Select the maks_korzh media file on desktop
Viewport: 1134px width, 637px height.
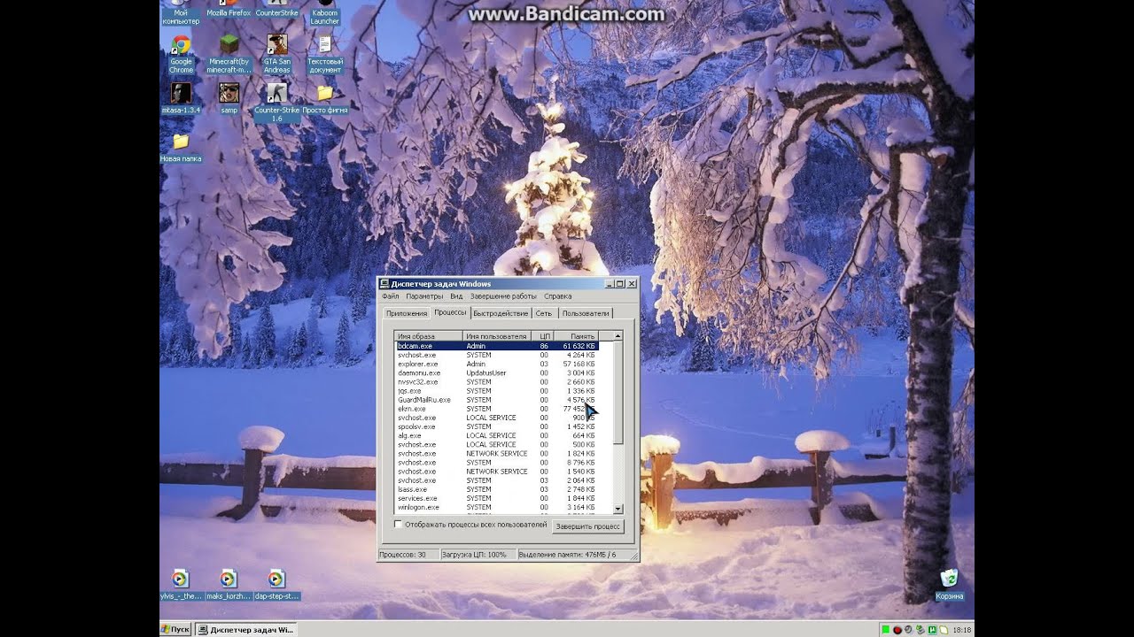click(229, 584)
